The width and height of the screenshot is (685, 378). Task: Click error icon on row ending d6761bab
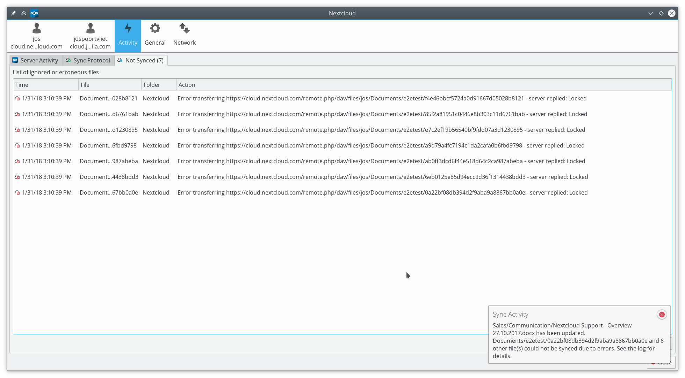(x=17, y=114)
